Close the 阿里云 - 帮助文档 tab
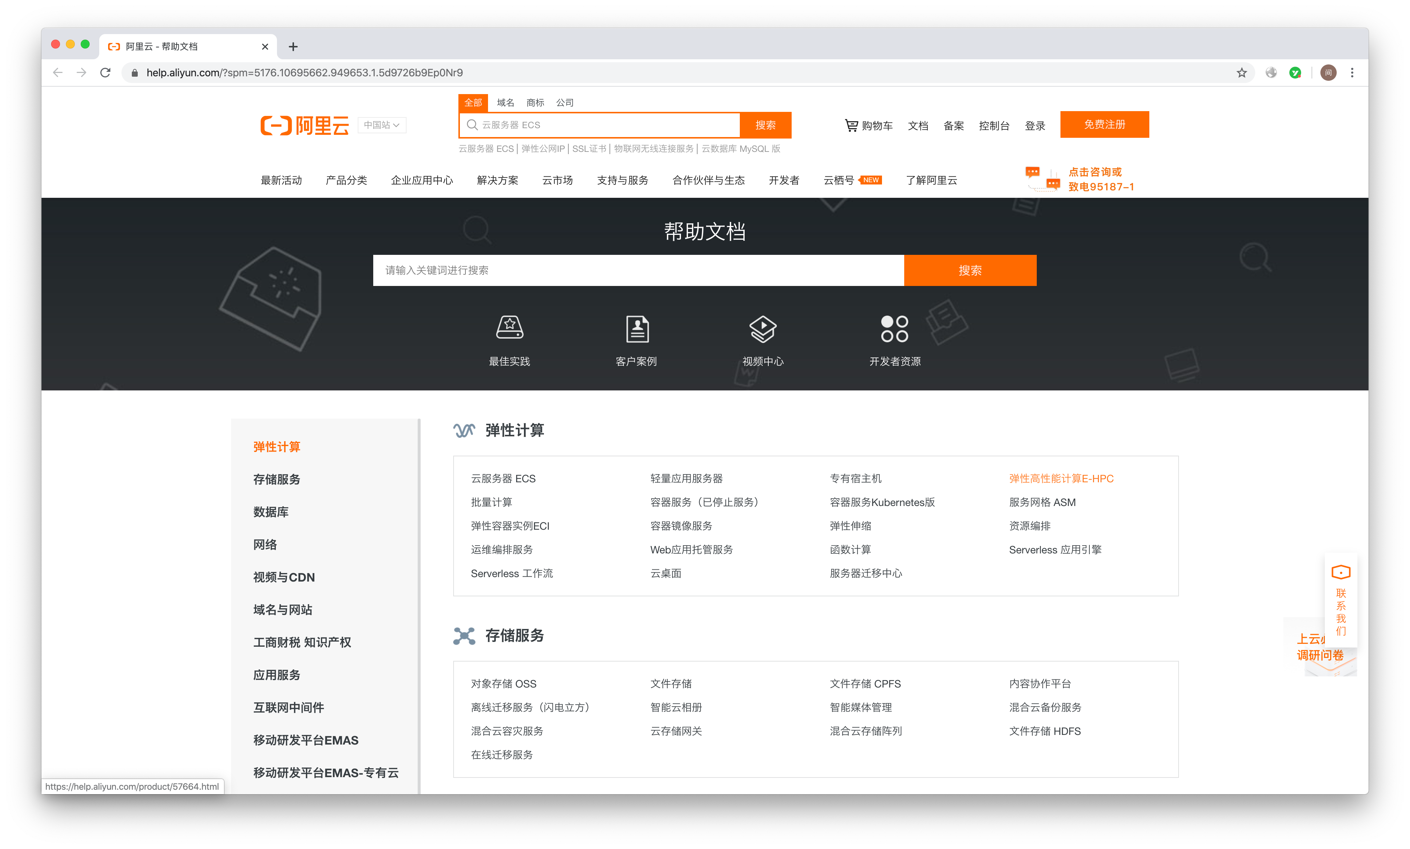The height and width of the screenshot is (849, 1410). coord(265,47)
